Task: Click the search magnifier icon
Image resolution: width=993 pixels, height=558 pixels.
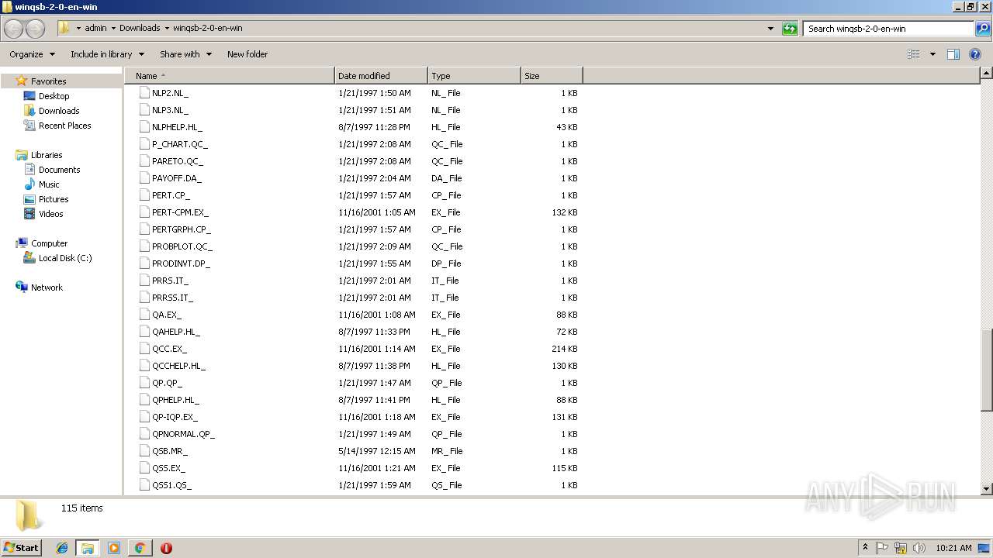Action: pos(983,29)
